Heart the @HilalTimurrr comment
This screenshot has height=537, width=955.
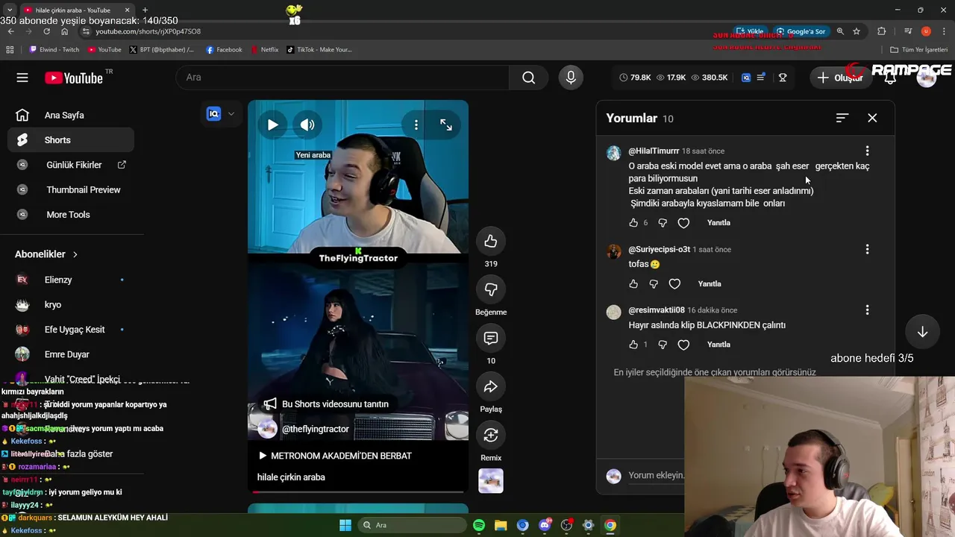(683, 223)
